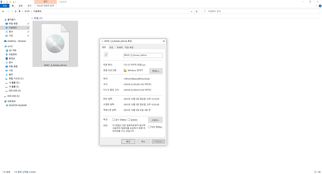Open 3D 개체 folder
Image resolution: width=322 pixels, height=174 pixels.
[x=12, y=51]
